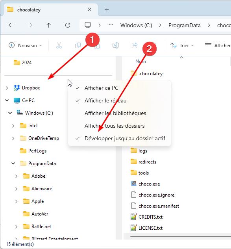Viewport: 231px width, 249px height.
Task: Select choco.exe.manifest file
Action: (155, 206)
